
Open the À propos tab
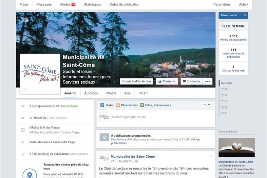91,93
